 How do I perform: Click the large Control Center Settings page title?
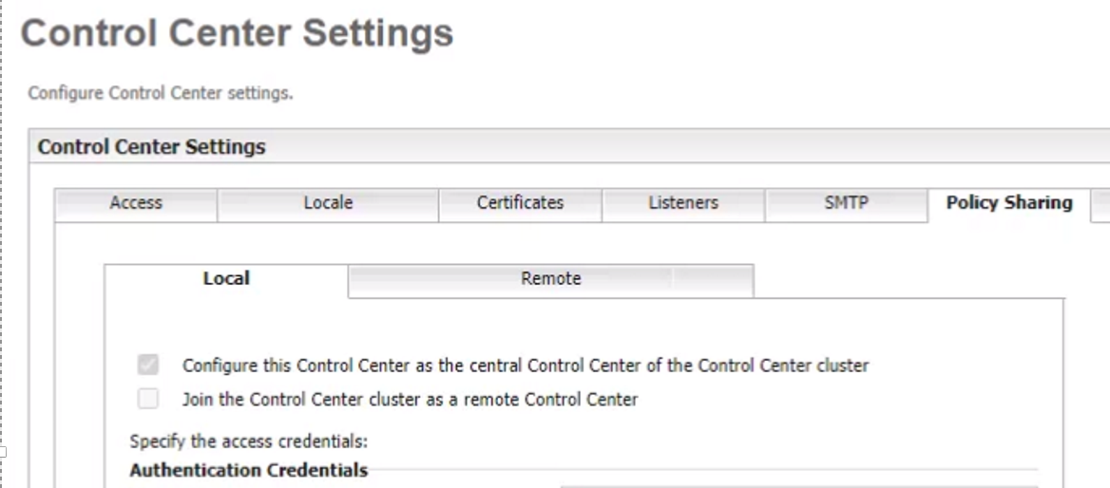click(x=237, y=34)
